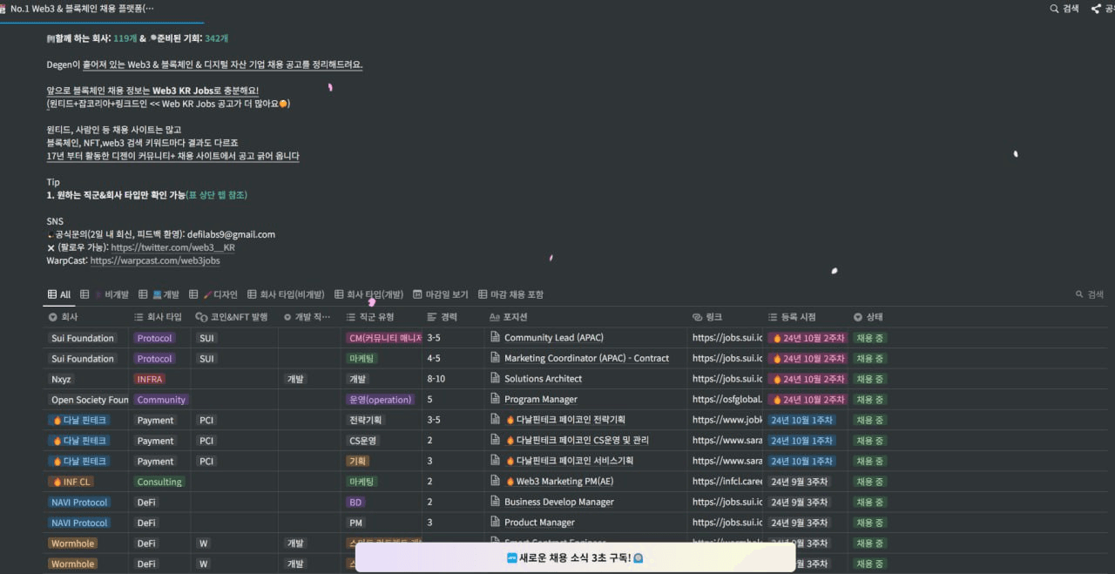This screenshot has height=574, width=1115.
Task: Open the Community Lead (APAC) position
Action: (554, 338)
